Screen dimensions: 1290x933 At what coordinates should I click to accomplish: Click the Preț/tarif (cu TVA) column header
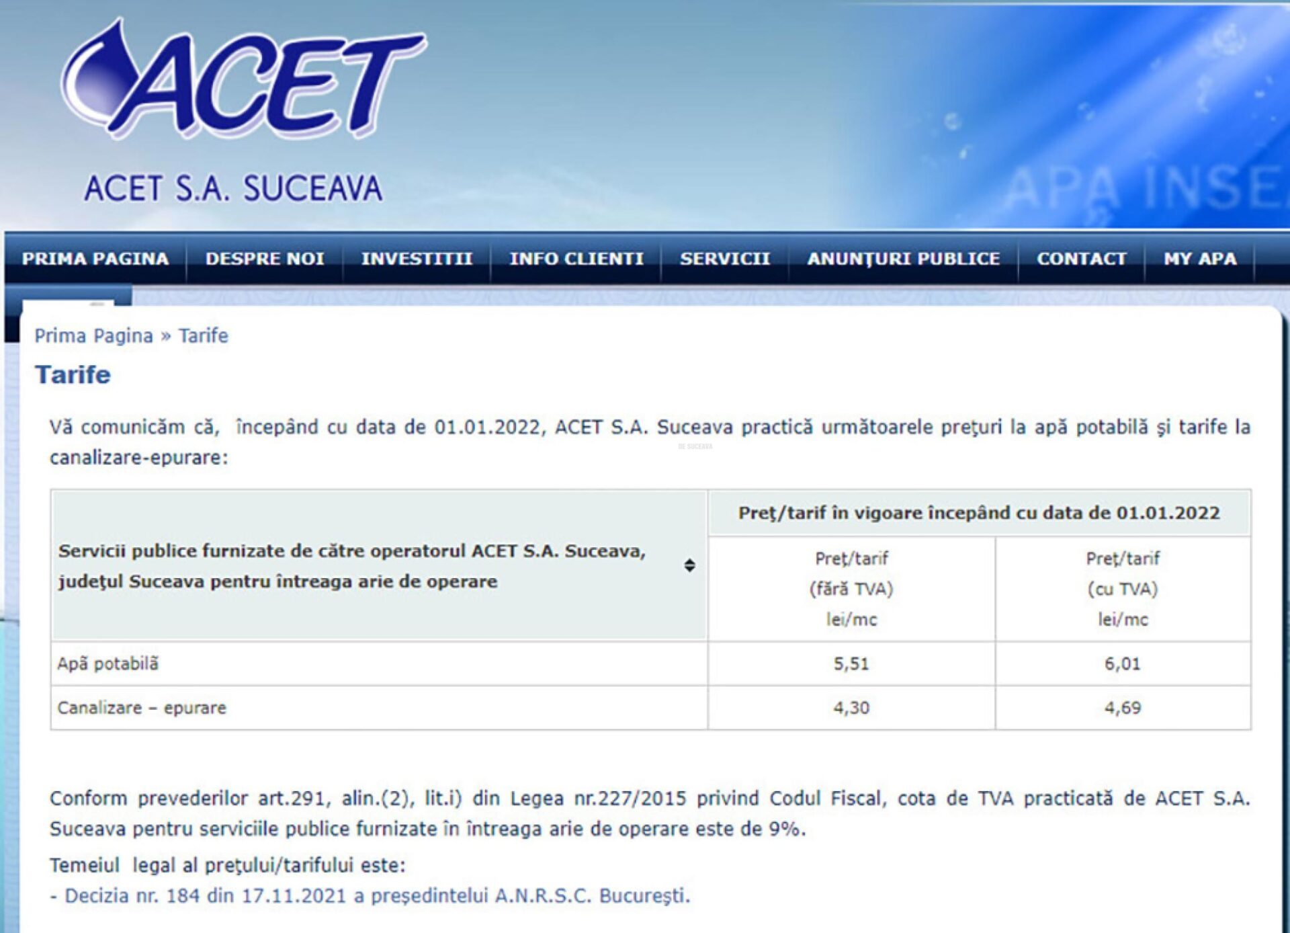pyautogui.click(x=1123, y=589)
